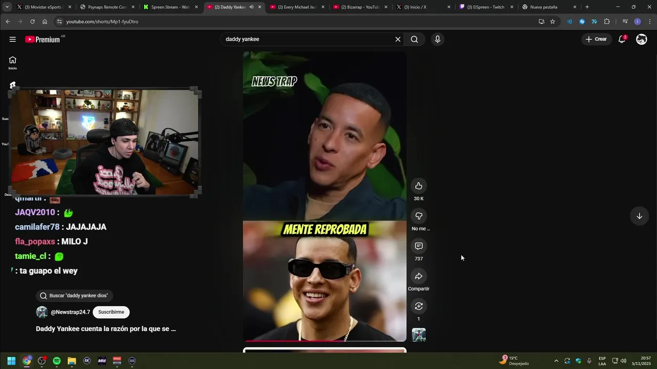Image resolution: width=657 pixels, height=369 pixels.
Task: Open a new tab with plus button
Action: point(587,7)
